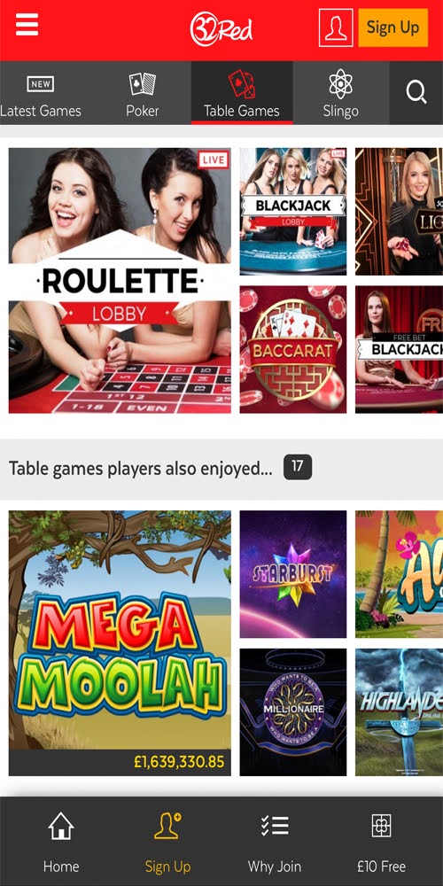Switch to the Table Games tab
The image size is (443, 886).
coord(242,93)
